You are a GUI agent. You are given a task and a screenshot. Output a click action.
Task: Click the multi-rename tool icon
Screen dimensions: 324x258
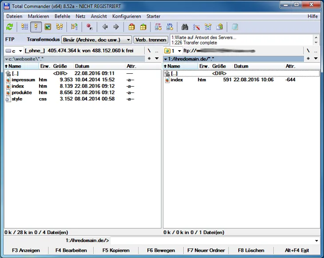click(x=196, y=27)
